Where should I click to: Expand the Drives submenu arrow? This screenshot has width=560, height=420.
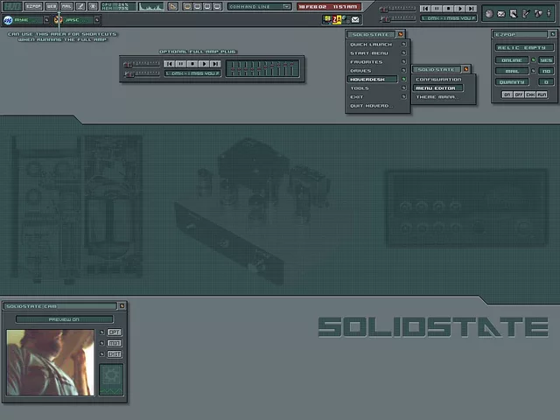click(x=403, y=70)
